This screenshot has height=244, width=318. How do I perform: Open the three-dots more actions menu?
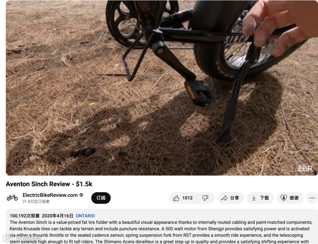click(312, 198)
